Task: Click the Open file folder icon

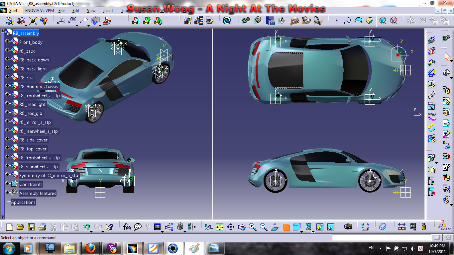Action: point(20,227)
